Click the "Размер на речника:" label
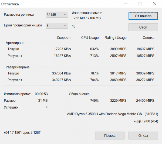Image resolution: width=162 pixels, height=144 pixels. [x=19, y=15]
